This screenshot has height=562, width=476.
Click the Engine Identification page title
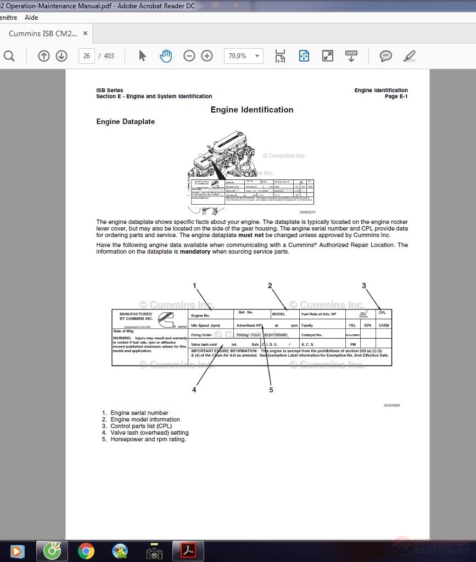pyautogui.click(x=252, y=110)
